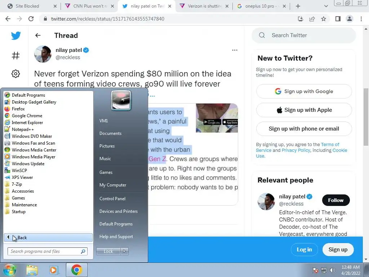Open Devices and Printers
Screen dimensions: 369x277
pyautogui.click(x=118, y=211)
